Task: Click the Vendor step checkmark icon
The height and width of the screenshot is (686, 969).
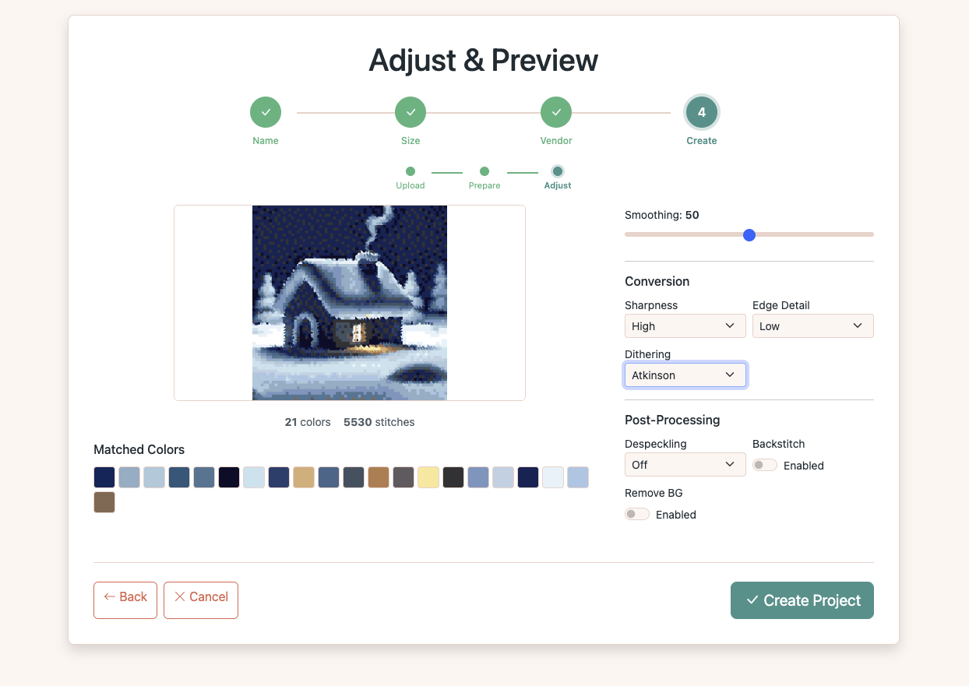Action: pos(555,111)
